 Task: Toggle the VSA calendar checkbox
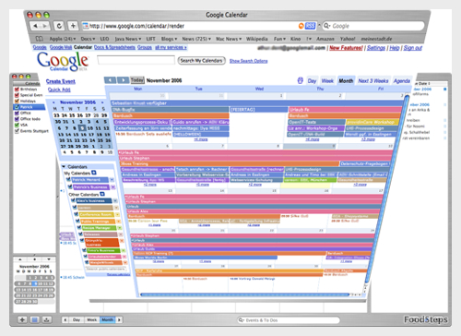(x=17, y=125)
